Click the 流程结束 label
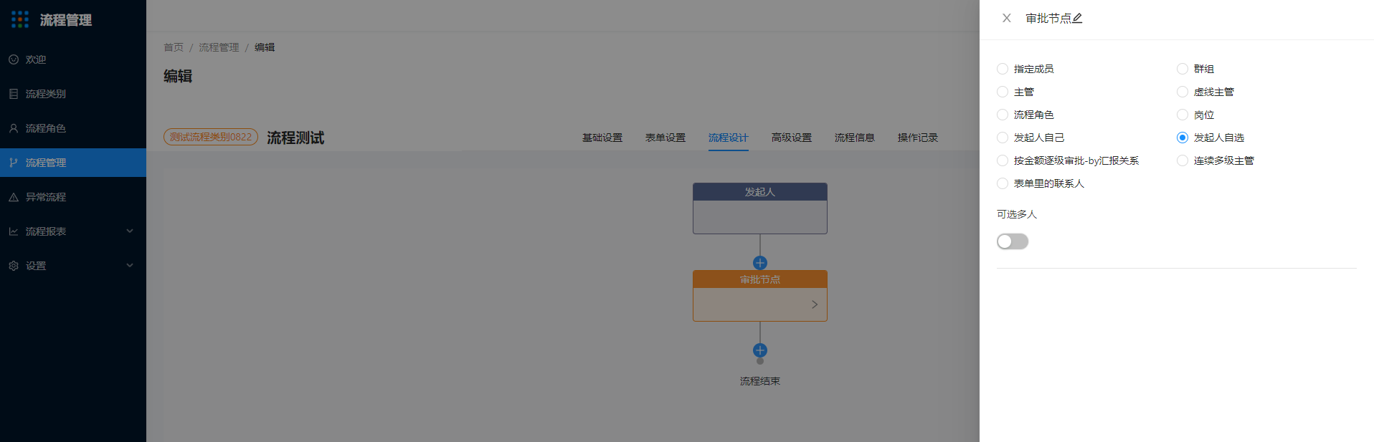The image size is (1374, 442). [x=760, y=381]
